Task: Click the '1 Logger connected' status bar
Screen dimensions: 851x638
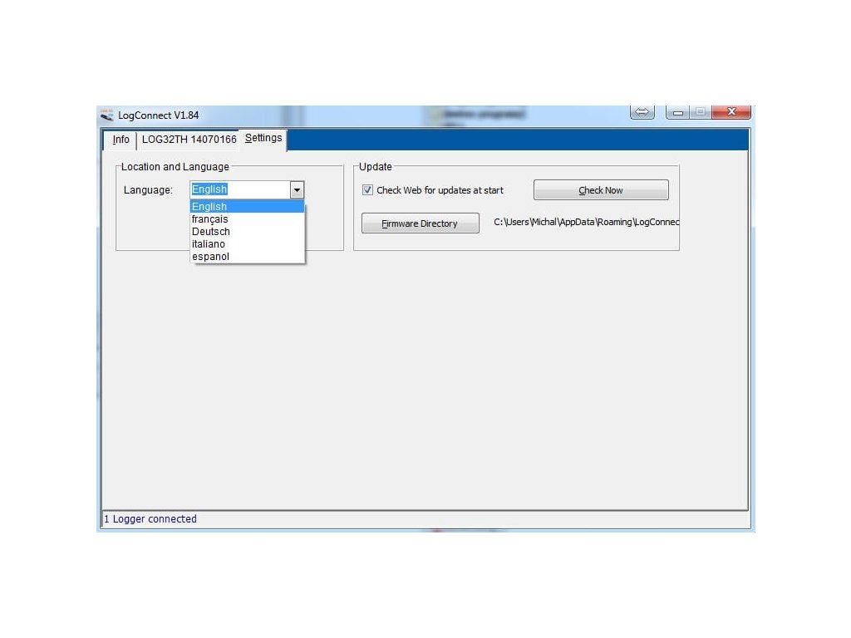Action: click(x=150, y=519)
